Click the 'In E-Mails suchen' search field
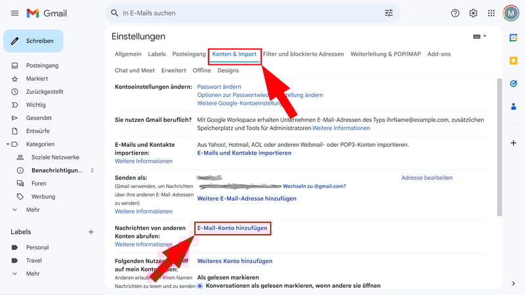Viewport: 525px width, 295px height. pyautogui.click(x=249, y=13)
